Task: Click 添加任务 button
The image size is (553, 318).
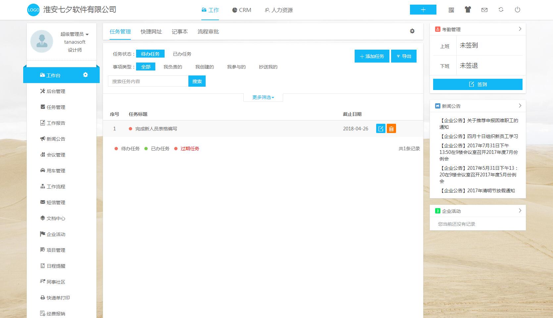Action: [x=372, y=56]
